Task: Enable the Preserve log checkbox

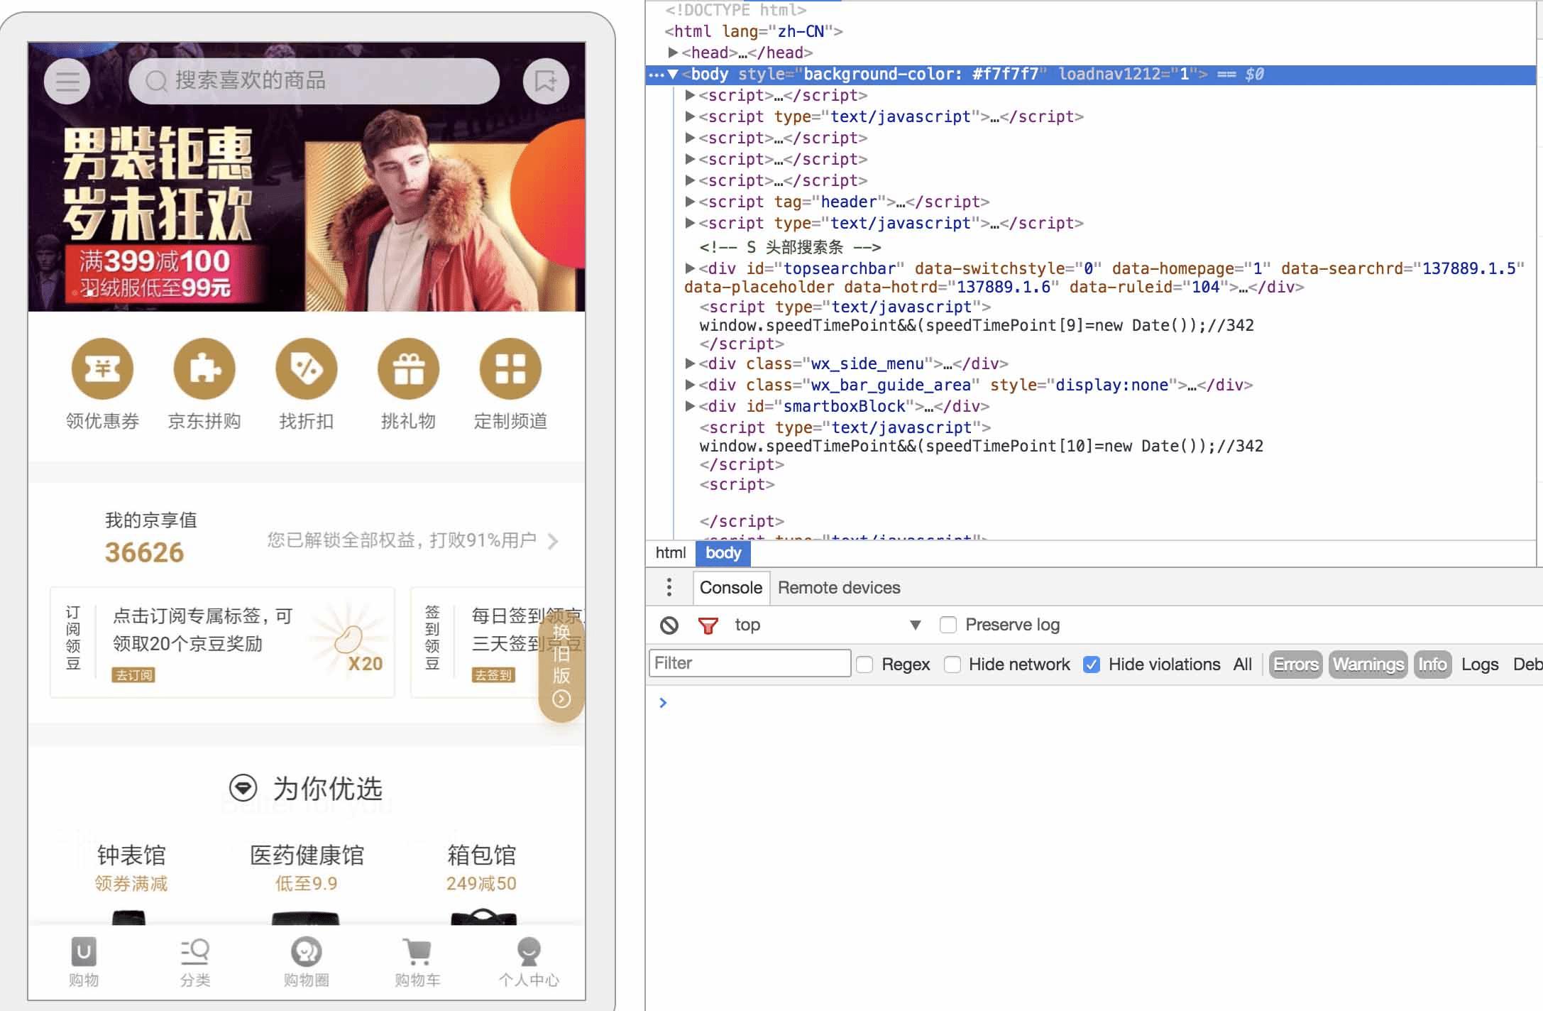Action: 948,625
